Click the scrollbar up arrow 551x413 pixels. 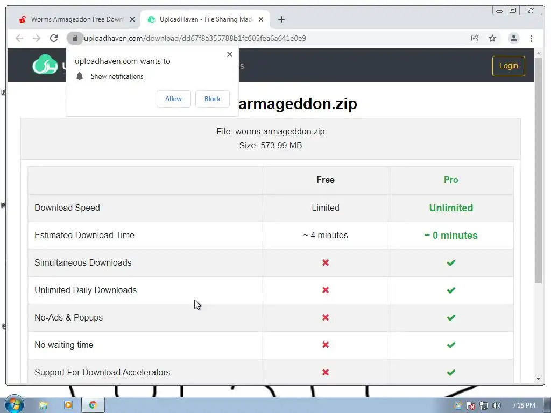538,53
